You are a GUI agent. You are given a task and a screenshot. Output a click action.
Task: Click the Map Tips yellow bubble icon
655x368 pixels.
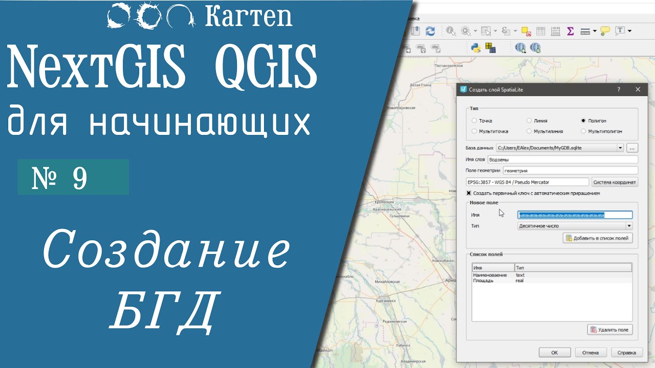tap(605, 31)
